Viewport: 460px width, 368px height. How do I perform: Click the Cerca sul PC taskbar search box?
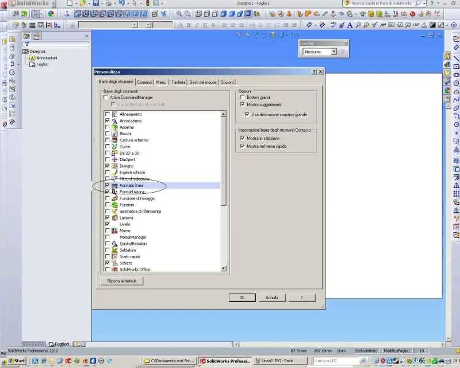[x=336, y=361]
